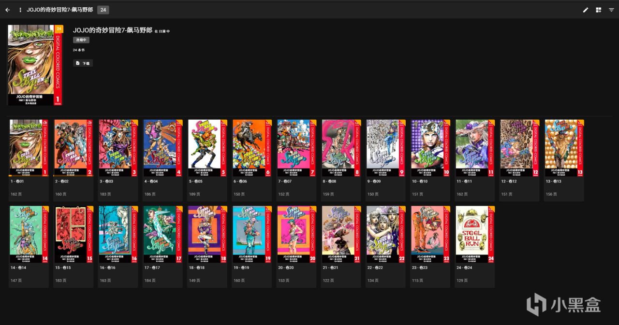
Task: Open volume 卷18 cover thumbnail
Action: coord(207,234)
